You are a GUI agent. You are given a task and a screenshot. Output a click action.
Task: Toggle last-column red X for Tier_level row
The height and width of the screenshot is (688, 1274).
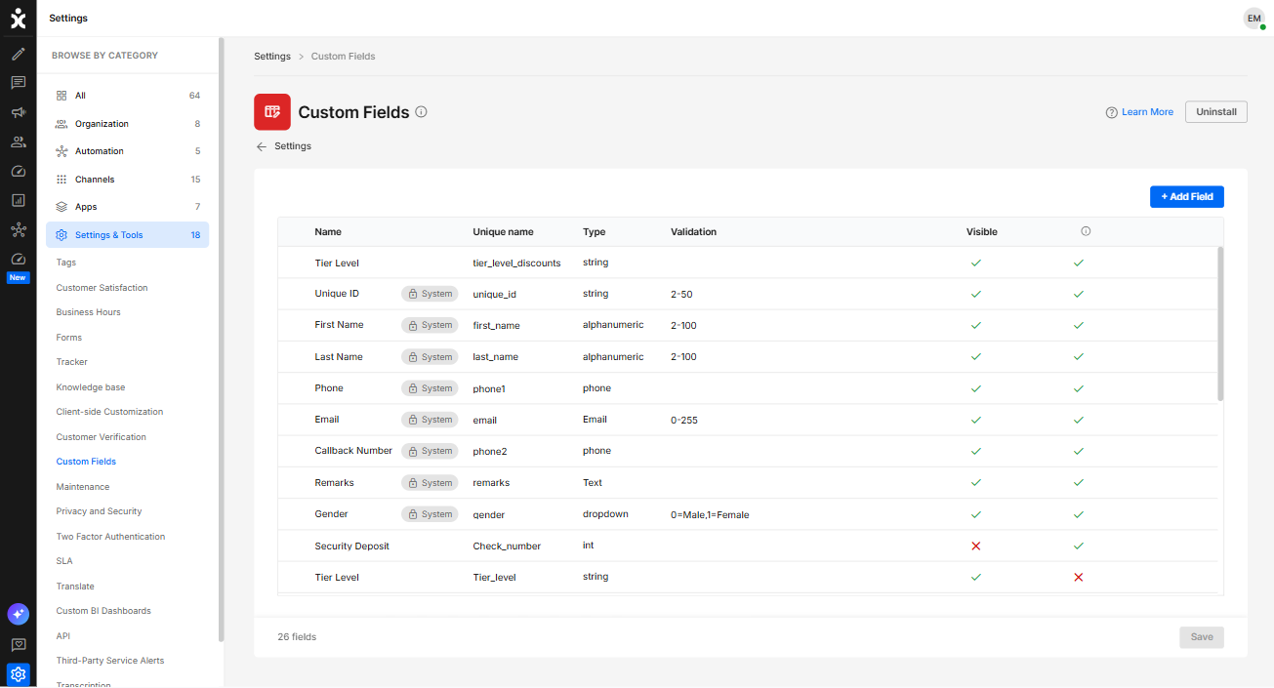1079,577
